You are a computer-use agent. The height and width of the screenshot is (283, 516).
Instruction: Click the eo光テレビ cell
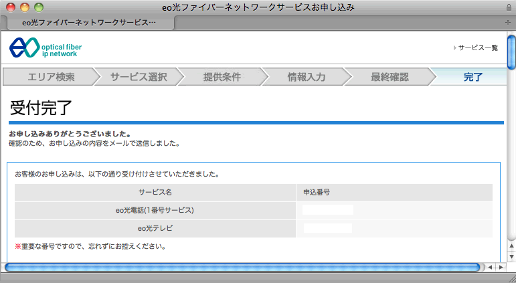point(155,228)
